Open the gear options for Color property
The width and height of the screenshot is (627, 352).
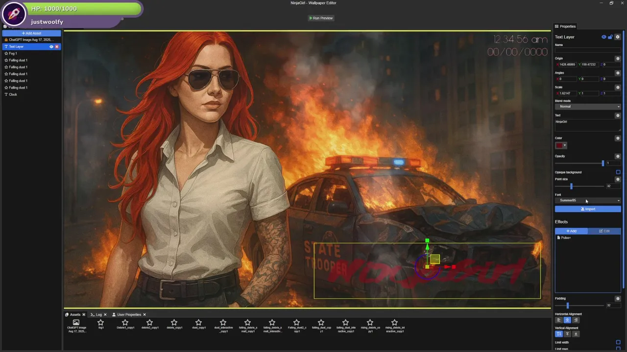tap(618, 138)
